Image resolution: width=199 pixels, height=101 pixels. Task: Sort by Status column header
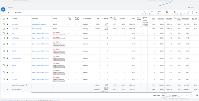55,19
